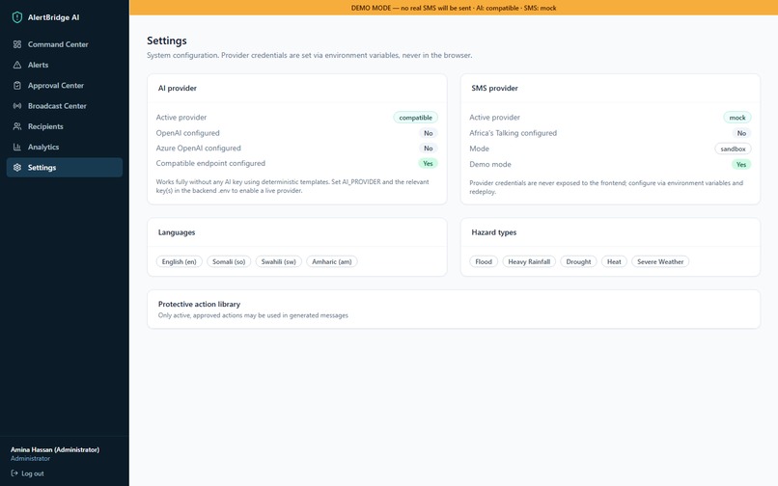This screenshot has width=778, height=486.
Task: Click the Log out arrow icon
Action: tap(14, 473)
